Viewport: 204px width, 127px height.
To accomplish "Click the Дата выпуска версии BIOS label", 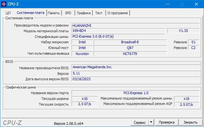I will (47, 79).
